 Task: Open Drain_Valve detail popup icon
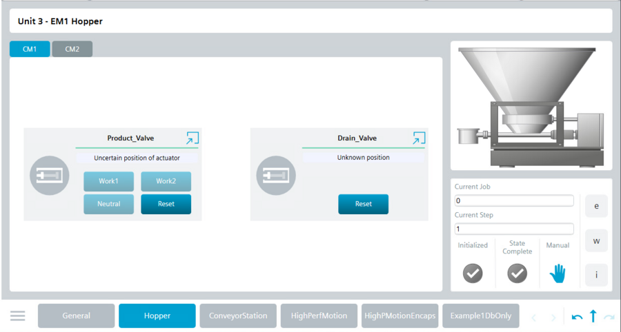pos(419,138)
